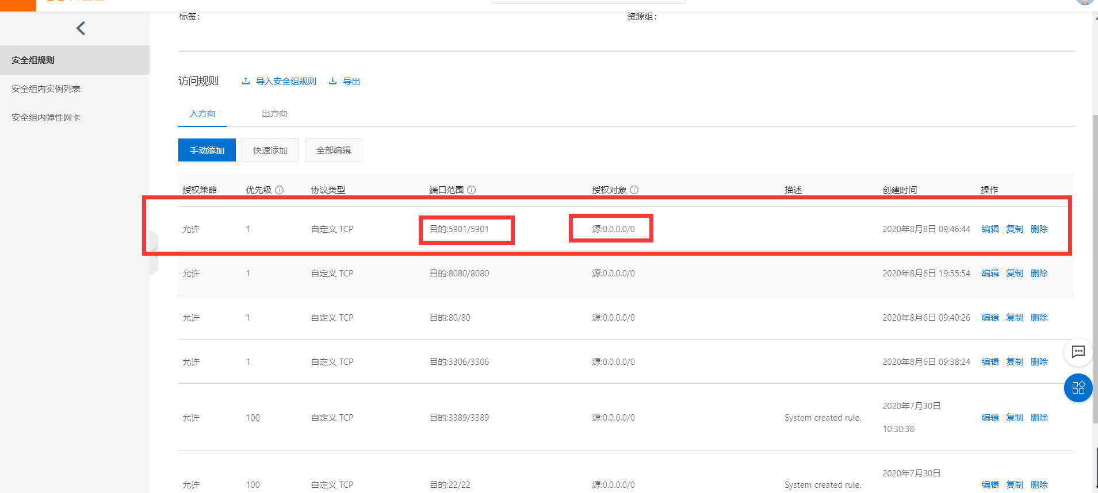The height and width of the screenshot is (493, 1098).
Task: Click the 创建时间 column header
Action: point(900,190)
